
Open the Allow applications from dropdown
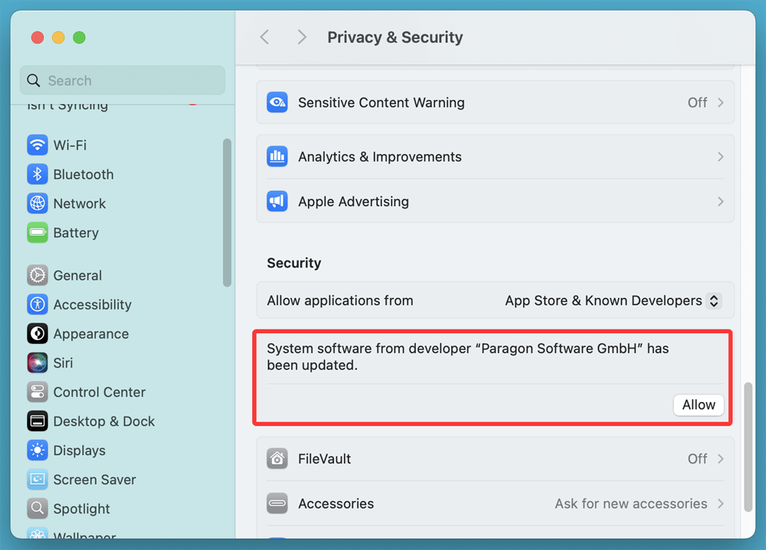[x=611, y=300]
